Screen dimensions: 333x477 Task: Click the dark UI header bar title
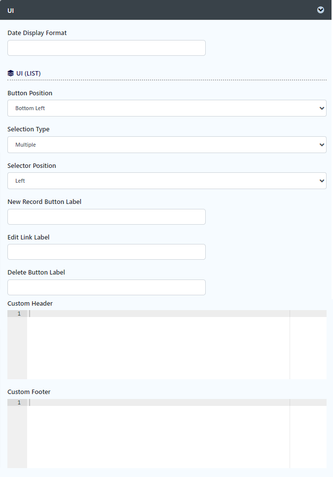pyautogui.click(x=11, y=11)
